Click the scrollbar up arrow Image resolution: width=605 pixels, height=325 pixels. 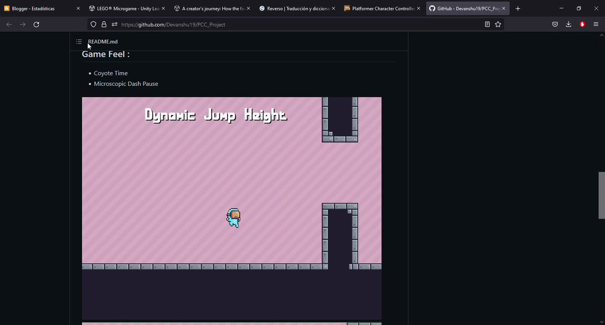pos(601,35)
